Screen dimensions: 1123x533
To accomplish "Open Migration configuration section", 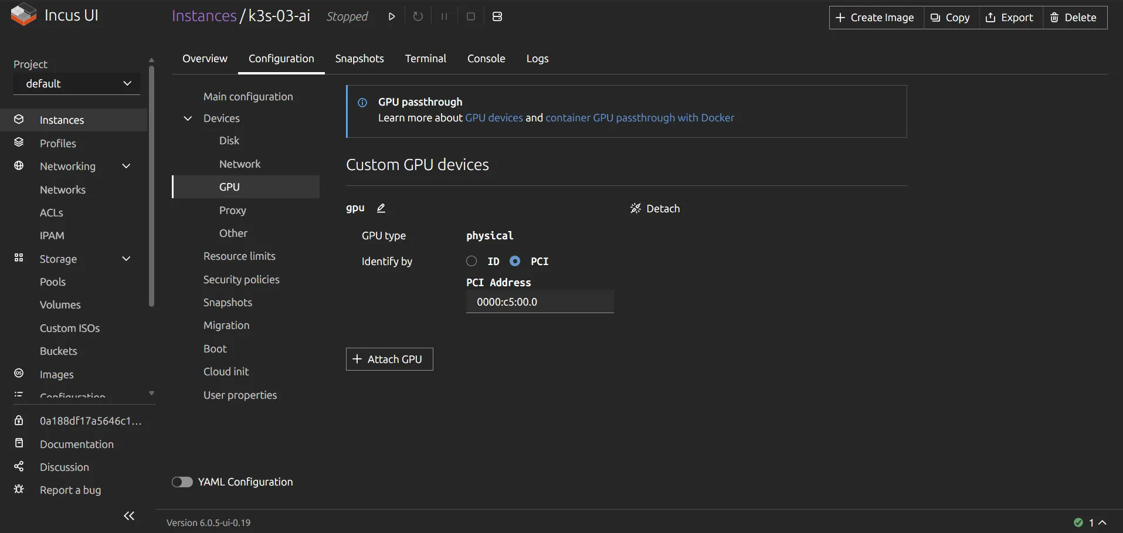I will pos(226,325).
